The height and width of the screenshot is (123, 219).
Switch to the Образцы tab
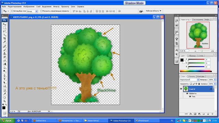[x=192, y=56]
